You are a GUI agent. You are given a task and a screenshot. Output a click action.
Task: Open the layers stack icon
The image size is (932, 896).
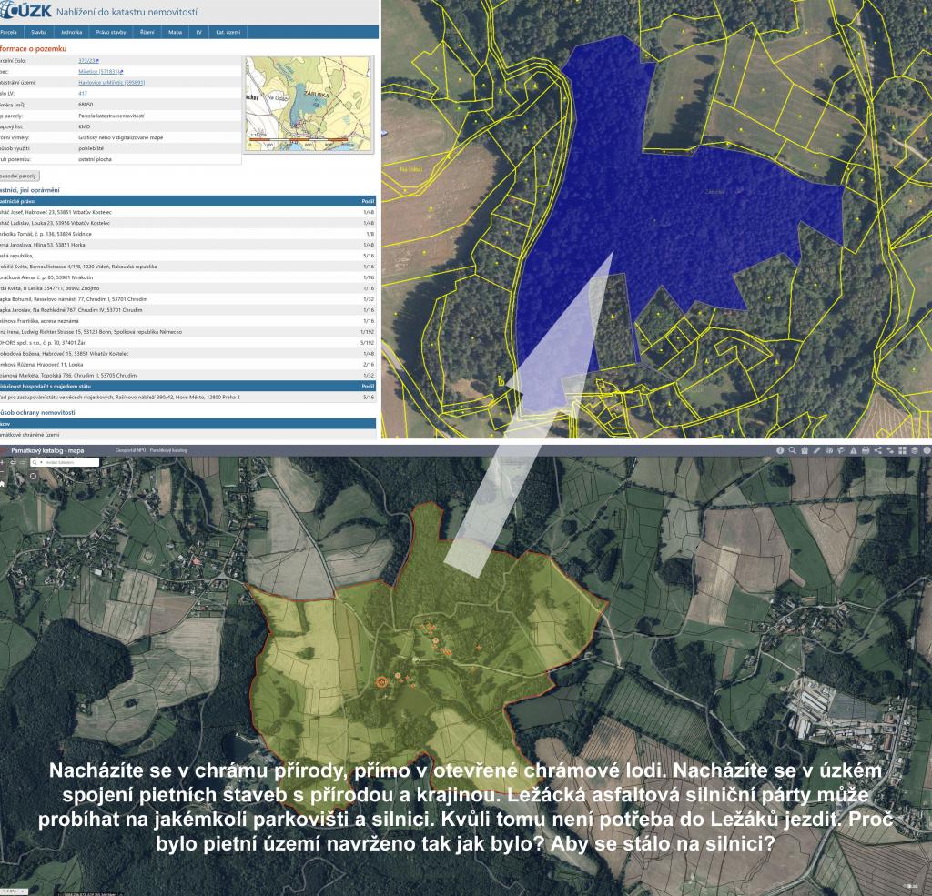[913, 450]
